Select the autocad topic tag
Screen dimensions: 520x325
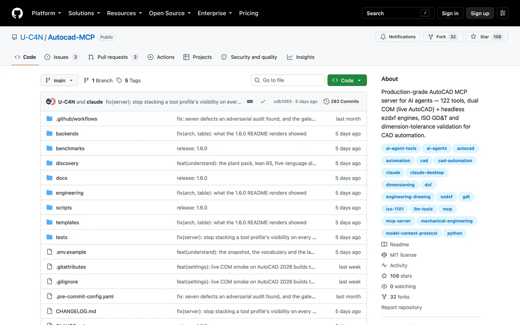coord(466,148)
